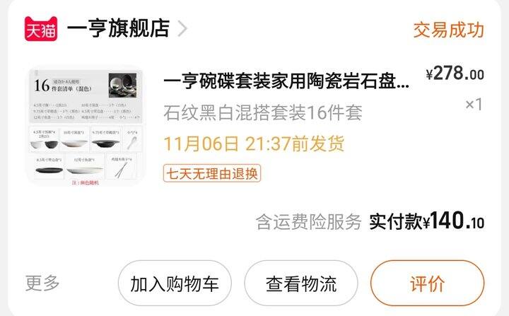Tap small product photo inside thumbnail top-right corner
Image resolution: width=509 pixels, height=316 pixels.
point(123,86)
